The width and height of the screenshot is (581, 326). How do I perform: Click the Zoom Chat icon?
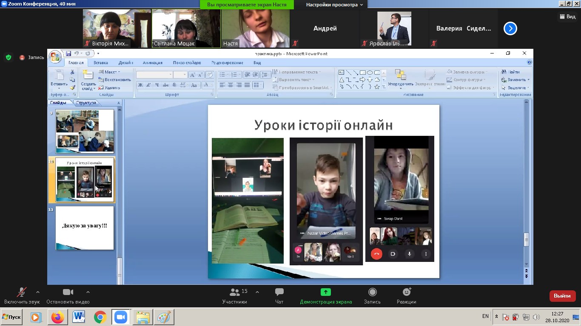pos(279,292)
